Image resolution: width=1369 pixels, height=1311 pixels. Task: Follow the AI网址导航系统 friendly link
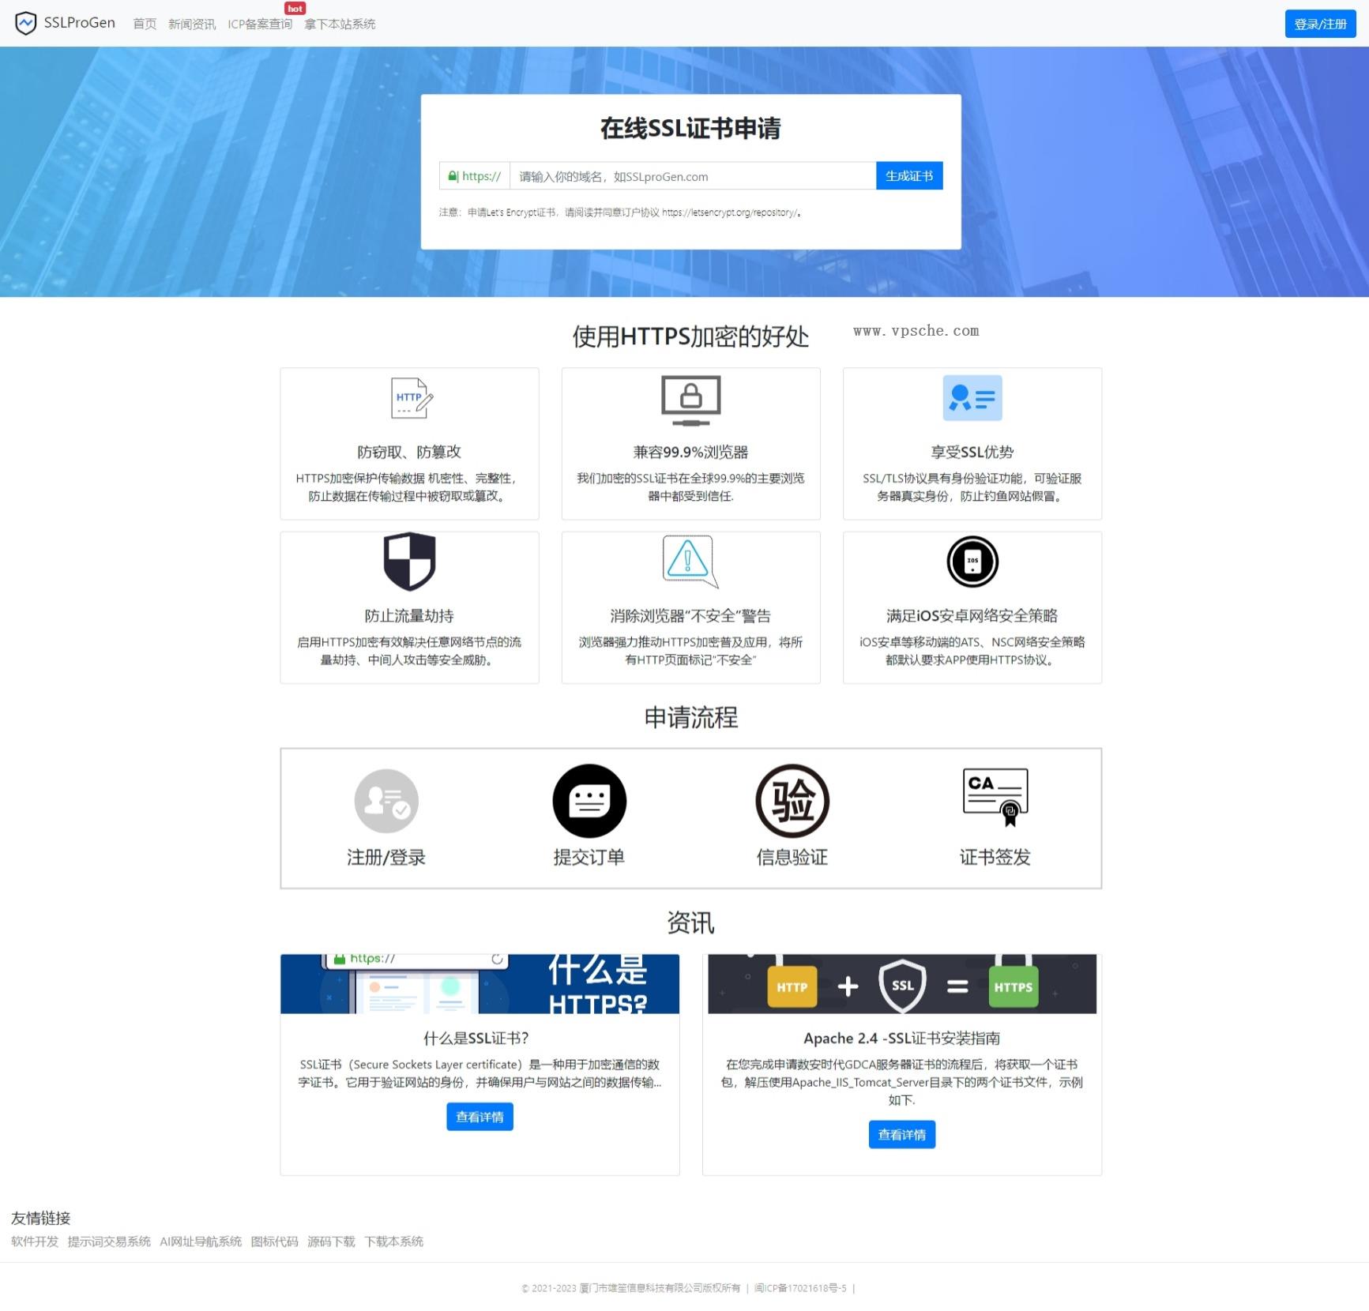tap(201, 1242)
